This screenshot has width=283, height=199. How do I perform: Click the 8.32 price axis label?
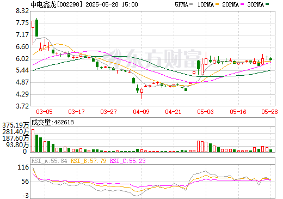pos(22,11)
